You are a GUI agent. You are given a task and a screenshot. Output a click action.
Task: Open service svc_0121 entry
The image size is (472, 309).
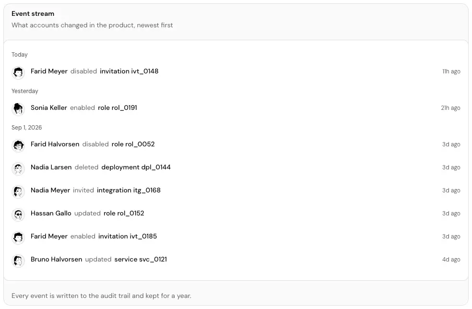(x=141, y=259)
